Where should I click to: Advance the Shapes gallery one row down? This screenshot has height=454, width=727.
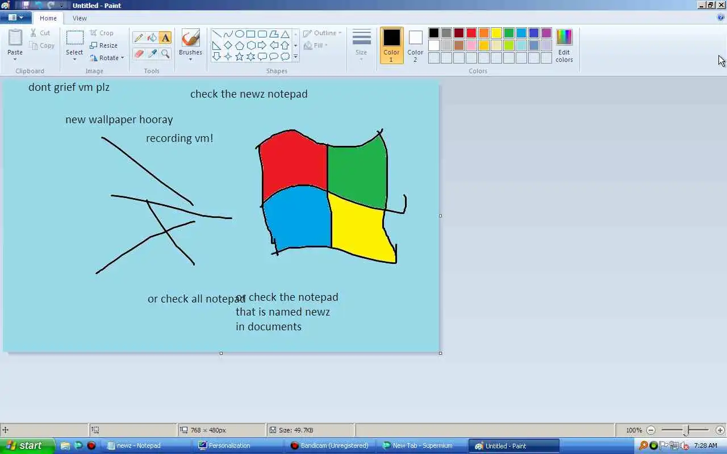(295, 45)
